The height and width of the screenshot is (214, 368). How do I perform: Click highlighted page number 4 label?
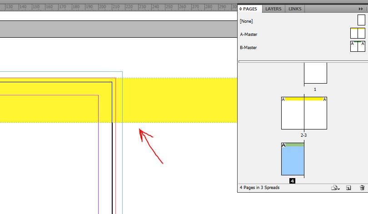point(292,181)
